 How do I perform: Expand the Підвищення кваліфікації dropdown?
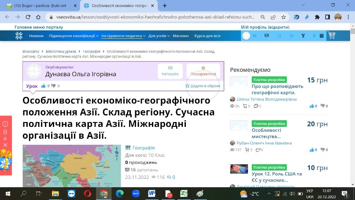coord(74,36)
